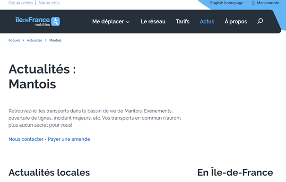Follow the Aller au contenu skip link
Viewport: 286px width, 182px height.
pos(21,2)
